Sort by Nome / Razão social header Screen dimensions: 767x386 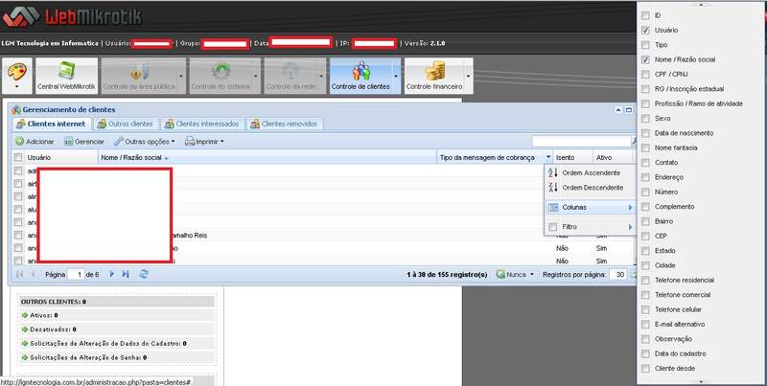[x=267, y=157]
